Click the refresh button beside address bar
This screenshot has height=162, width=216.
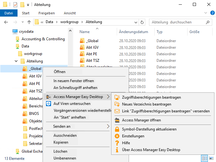click(x=142, y=22)
